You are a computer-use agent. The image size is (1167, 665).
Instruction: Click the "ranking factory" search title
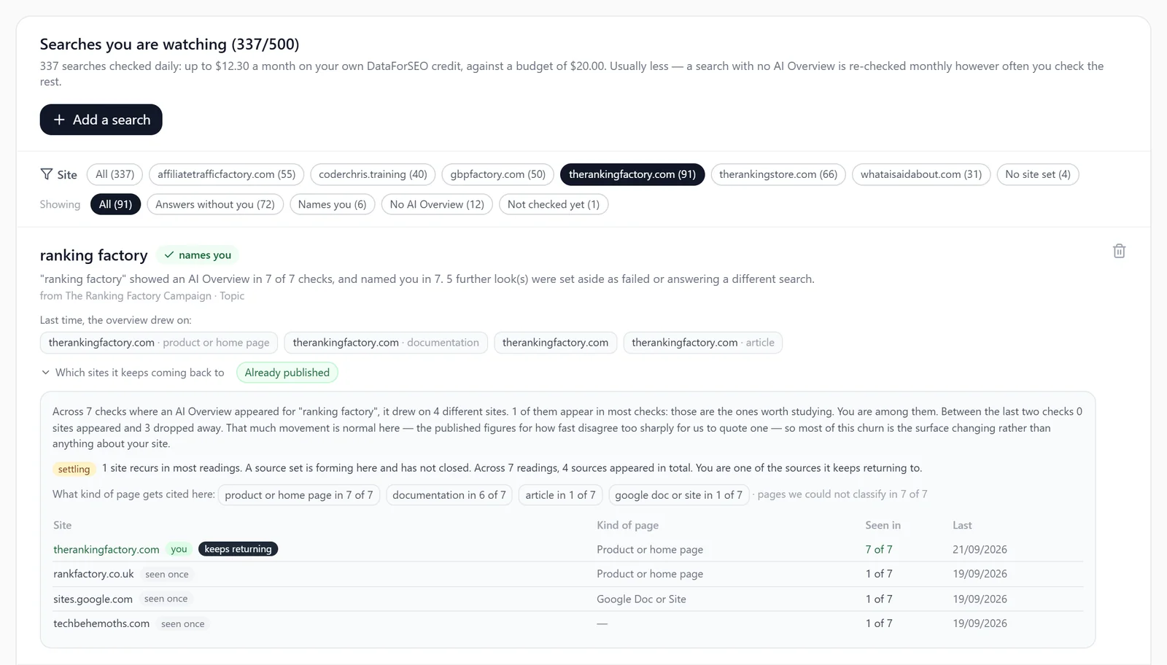pyautogui.click(x=93, y=255)
